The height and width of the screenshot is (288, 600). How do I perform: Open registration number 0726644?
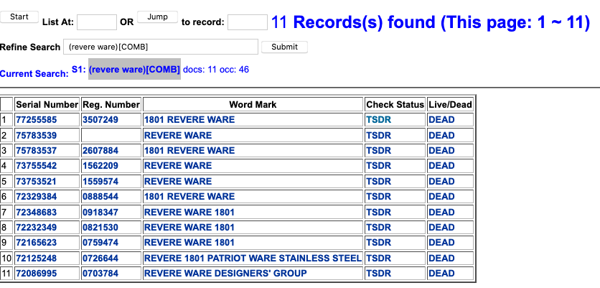pyautogui.click(x=100, y=258)
